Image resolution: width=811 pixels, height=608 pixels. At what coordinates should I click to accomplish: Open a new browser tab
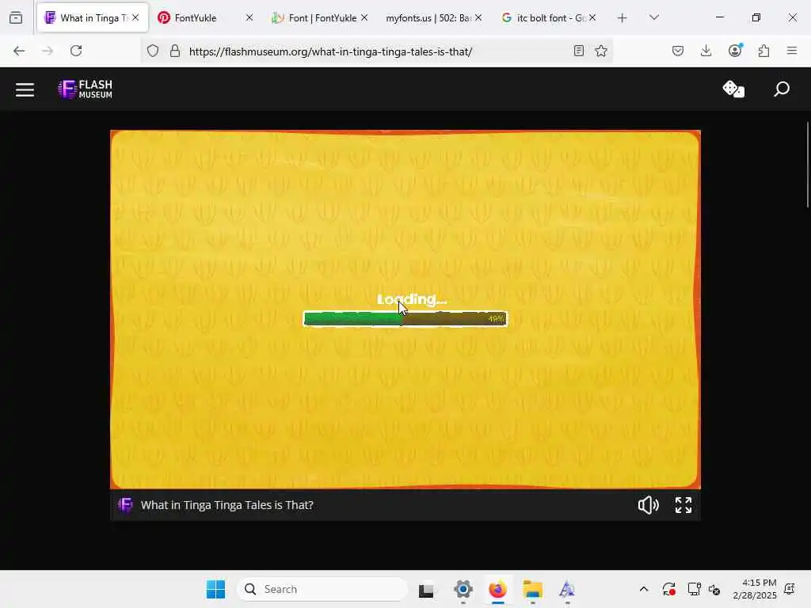tap(623, 18)
